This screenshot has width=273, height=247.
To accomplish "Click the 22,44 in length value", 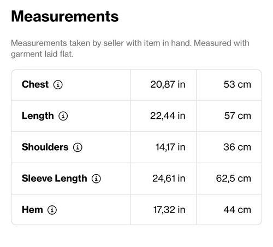I will 168,116.
